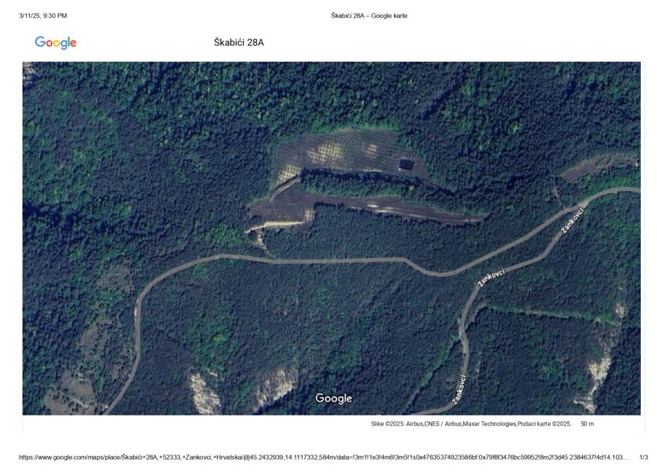This screenshot has height=472, width=667.
Task: Click the Zankovci label near the upper right road
Action: [573, 221]
